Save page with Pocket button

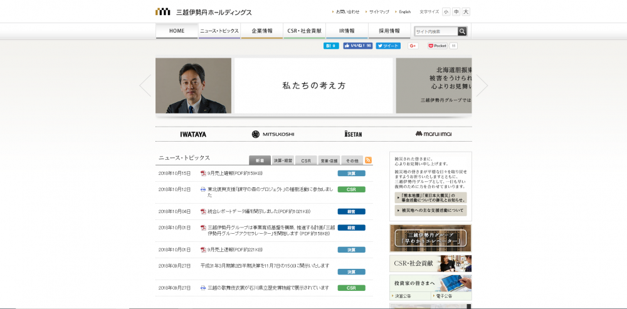click(x=438, y=46)
